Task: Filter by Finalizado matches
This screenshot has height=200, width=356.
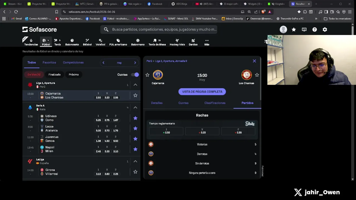Action: click(55, 74)
